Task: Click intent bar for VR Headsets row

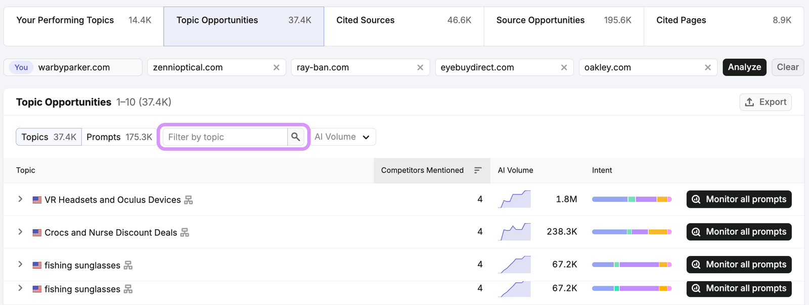Action: (x=632, y=199)
